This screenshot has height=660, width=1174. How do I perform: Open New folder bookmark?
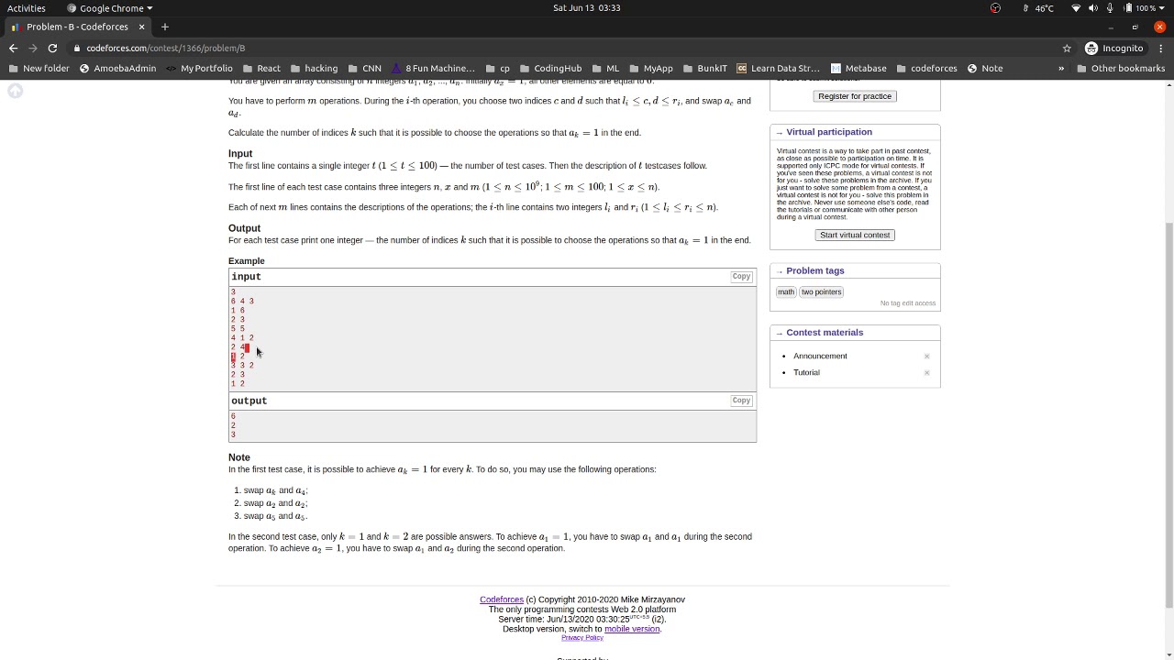tap(39, 68)
